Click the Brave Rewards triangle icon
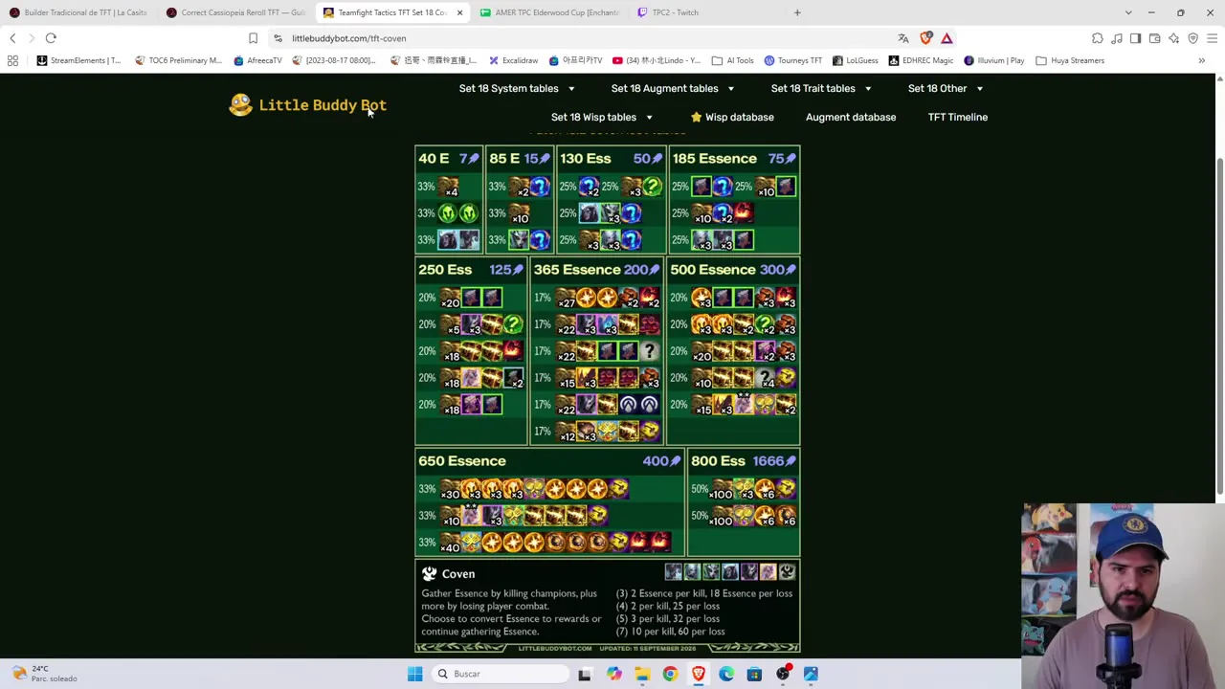1225x689 pixels. tap(947, 38)
